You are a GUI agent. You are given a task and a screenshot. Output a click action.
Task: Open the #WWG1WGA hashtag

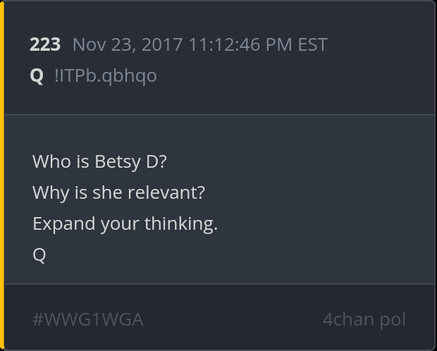(x=88, y=319)
